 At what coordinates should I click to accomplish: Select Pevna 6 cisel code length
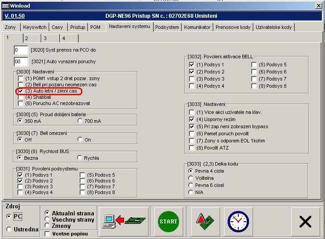click(x=191, y=185)
